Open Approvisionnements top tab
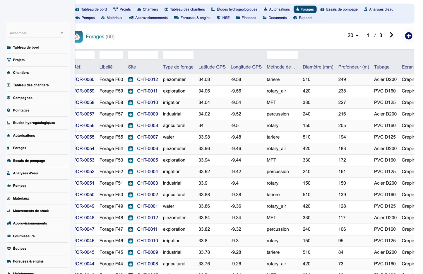423x274 pixels. [x=148, y=18]
